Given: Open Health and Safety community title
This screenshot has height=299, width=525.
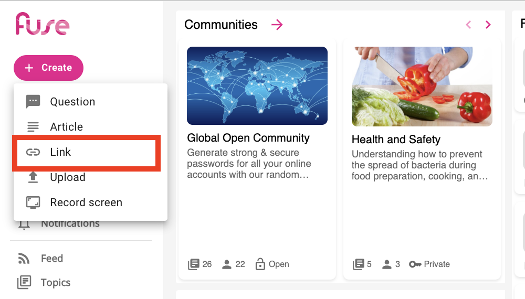Looking at the screenshot, I should point(396,140).
